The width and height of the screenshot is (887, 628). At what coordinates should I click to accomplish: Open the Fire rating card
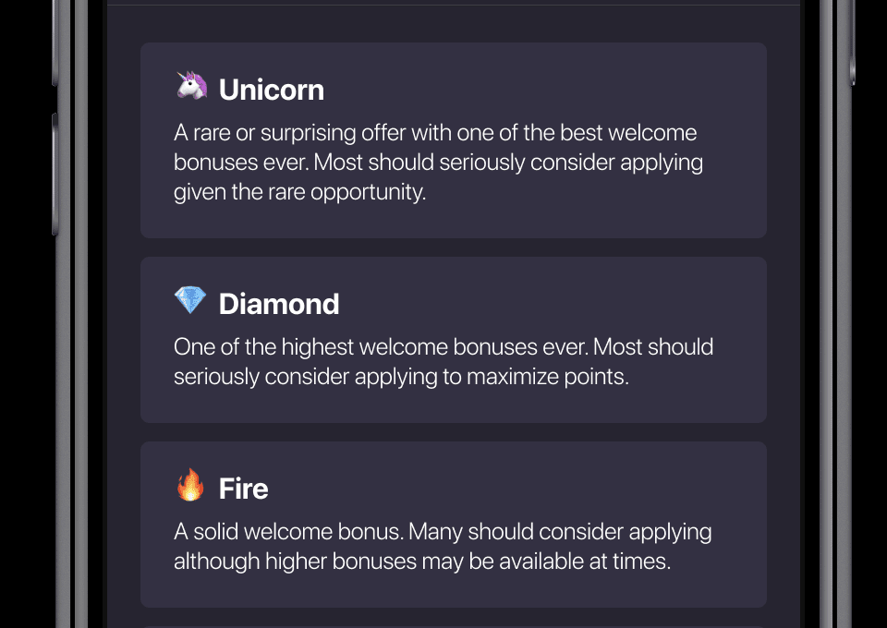click(454, 525)
